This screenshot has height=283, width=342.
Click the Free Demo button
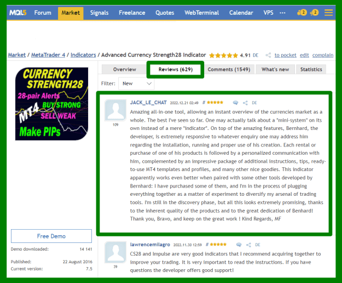coord(51,236)
